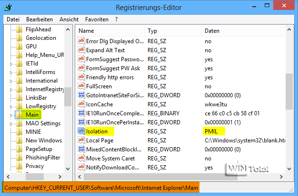Click the string icon of Friendly http errors
The height and width of the screenshot is (196, 298).
81,77
